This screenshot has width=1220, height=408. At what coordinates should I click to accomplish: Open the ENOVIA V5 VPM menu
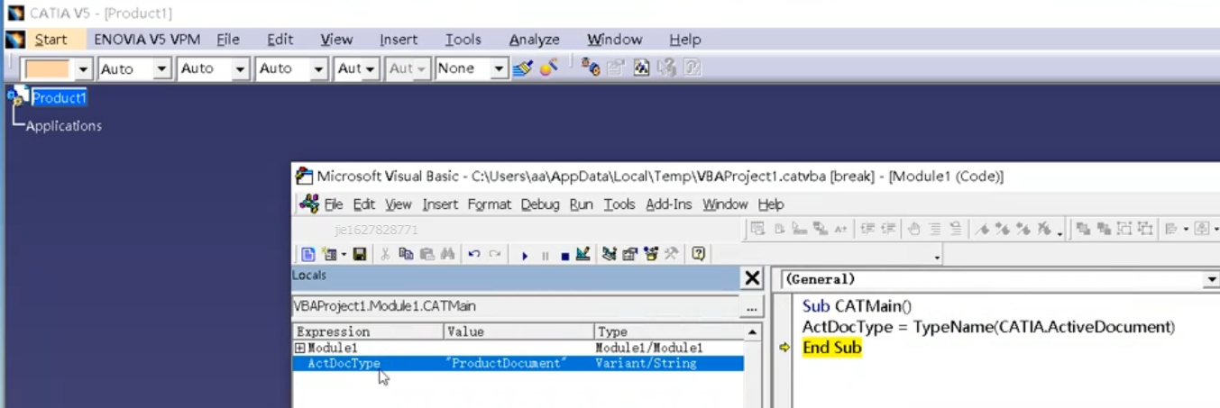pyautogui.click(x=147, y=40)
